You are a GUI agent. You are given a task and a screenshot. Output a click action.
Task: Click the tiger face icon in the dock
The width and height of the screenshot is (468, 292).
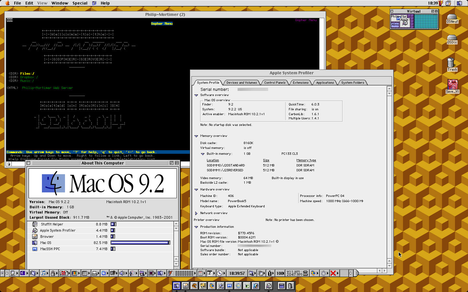[x=203, y=286]
